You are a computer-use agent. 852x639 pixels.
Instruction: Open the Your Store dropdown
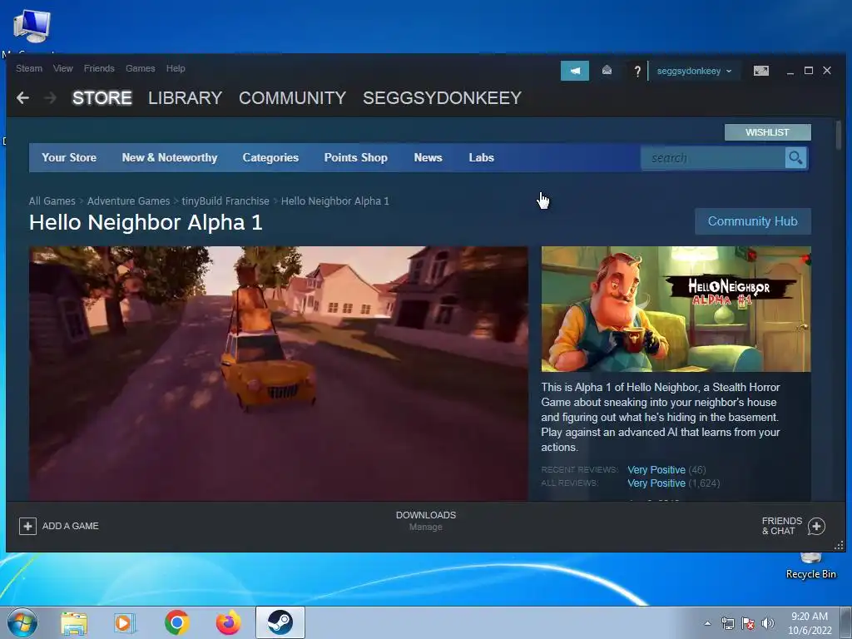[x=69, y=157]
